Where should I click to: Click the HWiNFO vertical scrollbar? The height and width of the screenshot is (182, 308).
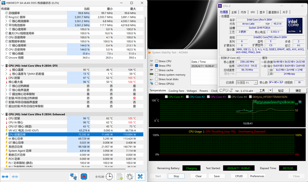coord(145,37)
